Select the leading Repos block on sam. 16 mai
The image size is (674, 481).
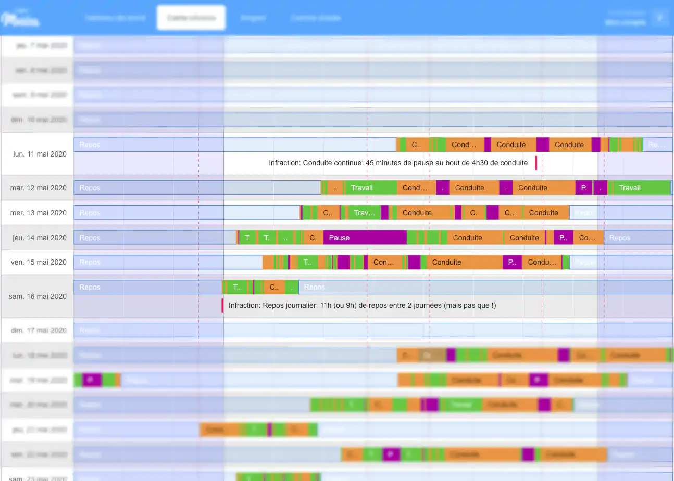pos(148,287)
